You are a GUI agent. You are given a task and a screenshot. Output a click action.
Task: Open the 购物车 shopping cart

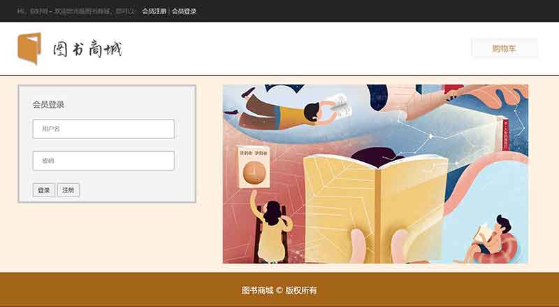click(x=504, y=48)
